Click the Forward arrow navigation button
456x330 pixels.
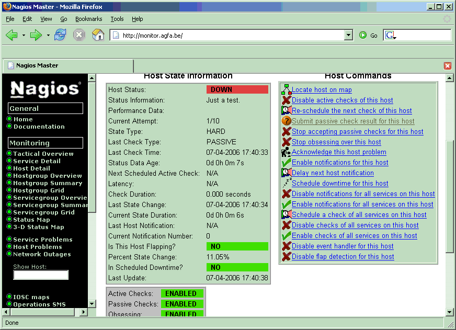[36, 36]
